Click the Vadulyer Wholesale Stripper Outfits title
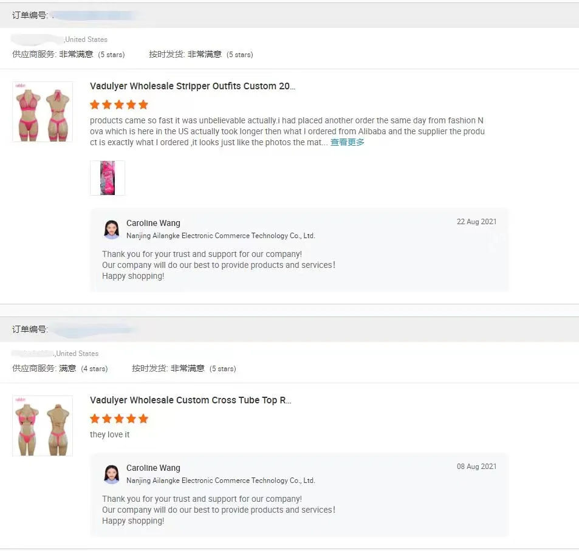The width and height of the screenshot is (579, 551). click(193, 86)
